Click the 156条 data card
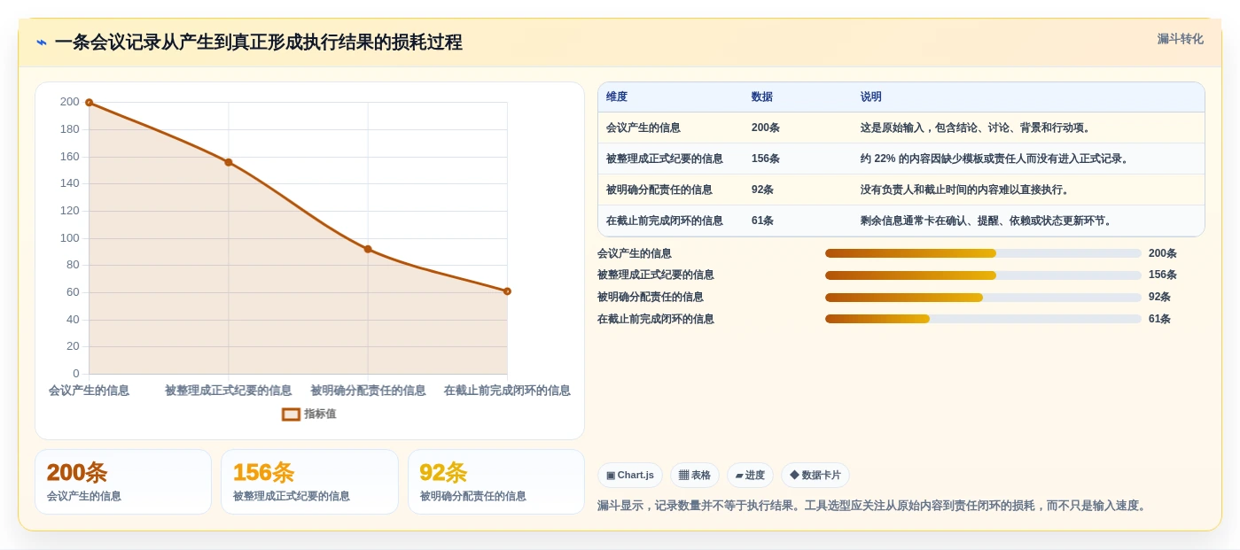This screenshot has height=550, width=1240. pyautogui.click(x=309, y=482)
